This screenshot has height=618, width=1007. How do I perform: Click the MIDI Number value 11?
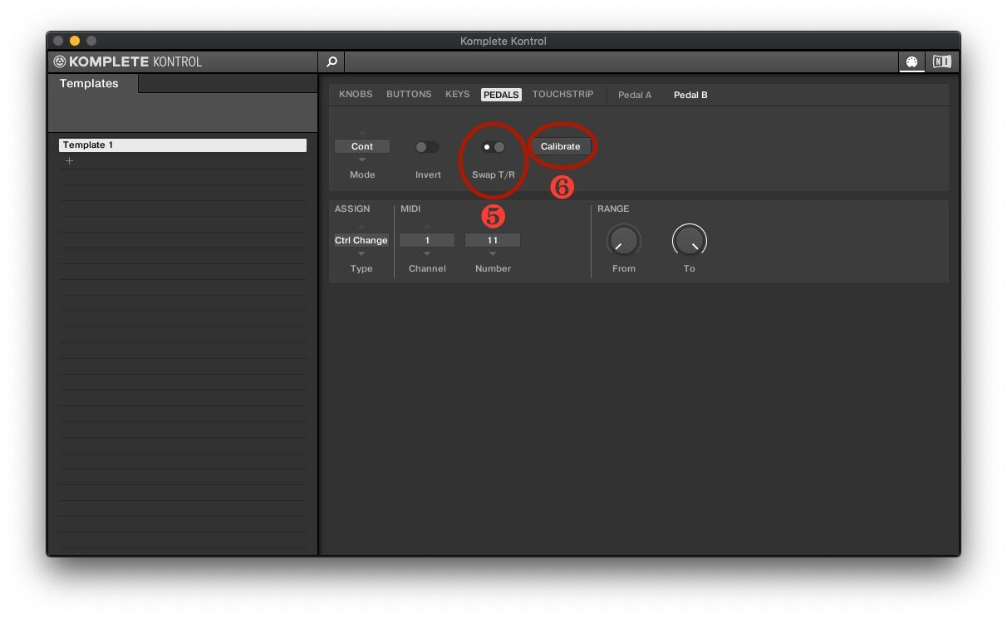(x=493, y=240)
